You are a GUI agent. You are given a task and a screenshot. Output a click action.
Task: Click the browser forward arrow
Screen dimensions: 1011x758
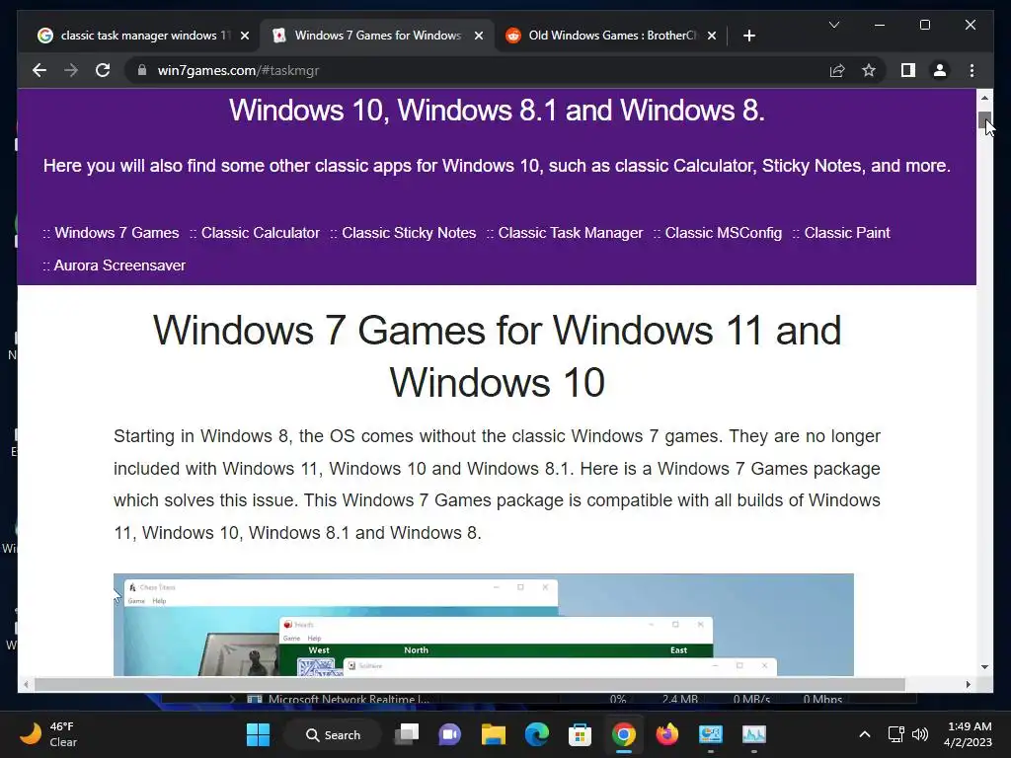coord(71,70)
